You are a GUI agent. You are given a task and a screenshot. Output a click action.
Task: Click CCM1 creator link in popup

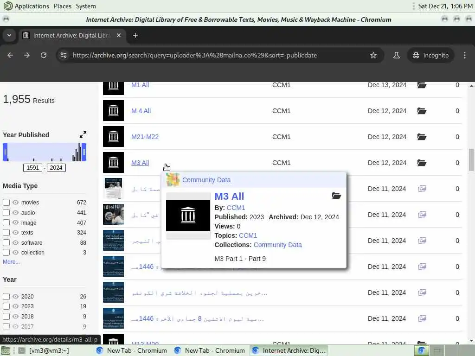(x=236, y=208)
